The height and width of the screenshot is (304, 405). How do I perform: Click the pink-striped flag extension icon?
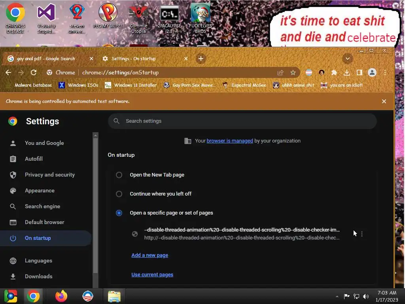308,73
